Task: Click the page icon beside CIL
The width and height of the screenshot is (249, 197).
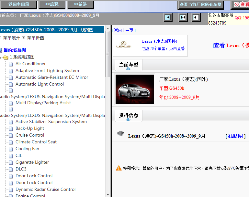Action: coord(11,156)
